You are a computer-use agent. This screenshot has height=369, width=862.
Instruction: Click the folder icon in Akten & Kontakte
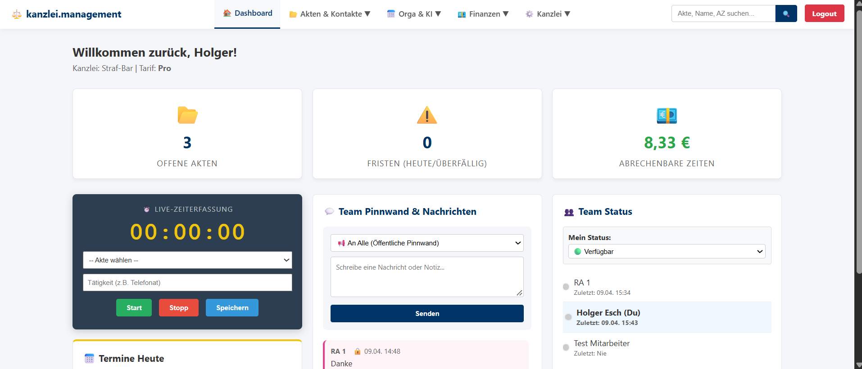[293, 14]
